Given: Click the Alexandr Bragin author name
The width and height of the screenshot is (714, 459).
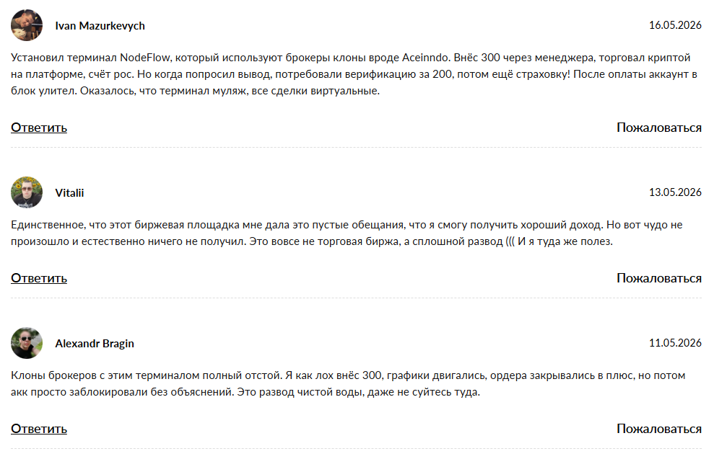Looking at the screenshot, I should (95, 344).
